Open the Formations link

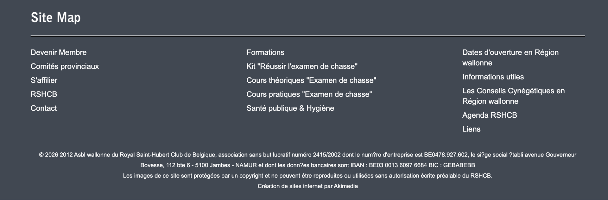[x=265, y=52]
